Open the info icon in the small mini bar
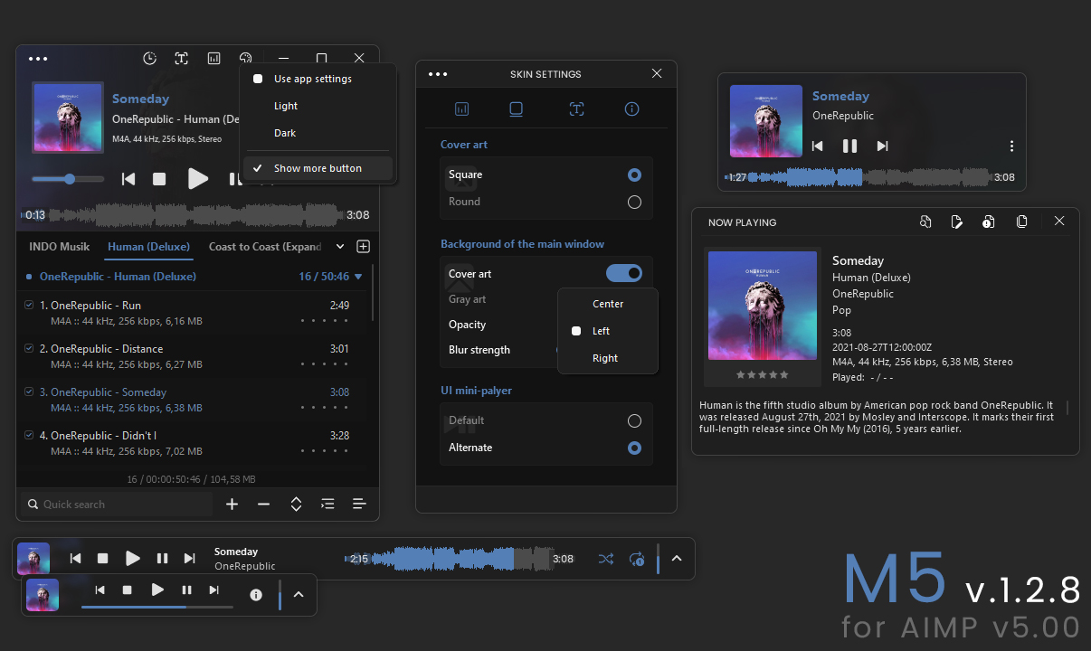1091x651 pixels. 256,595
